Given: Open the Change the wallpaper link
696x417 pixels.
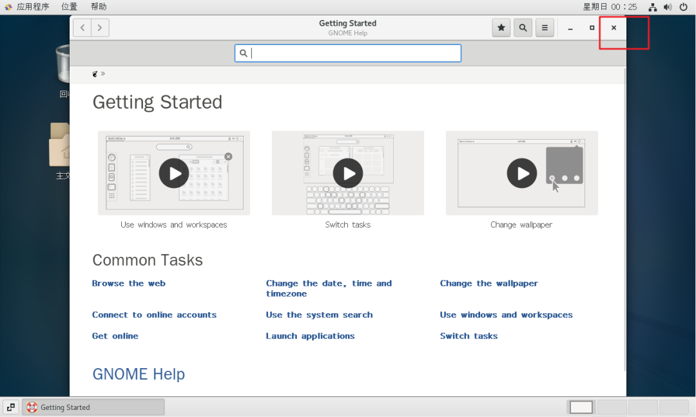Looking at the screenshot, I should pos(488,284).
